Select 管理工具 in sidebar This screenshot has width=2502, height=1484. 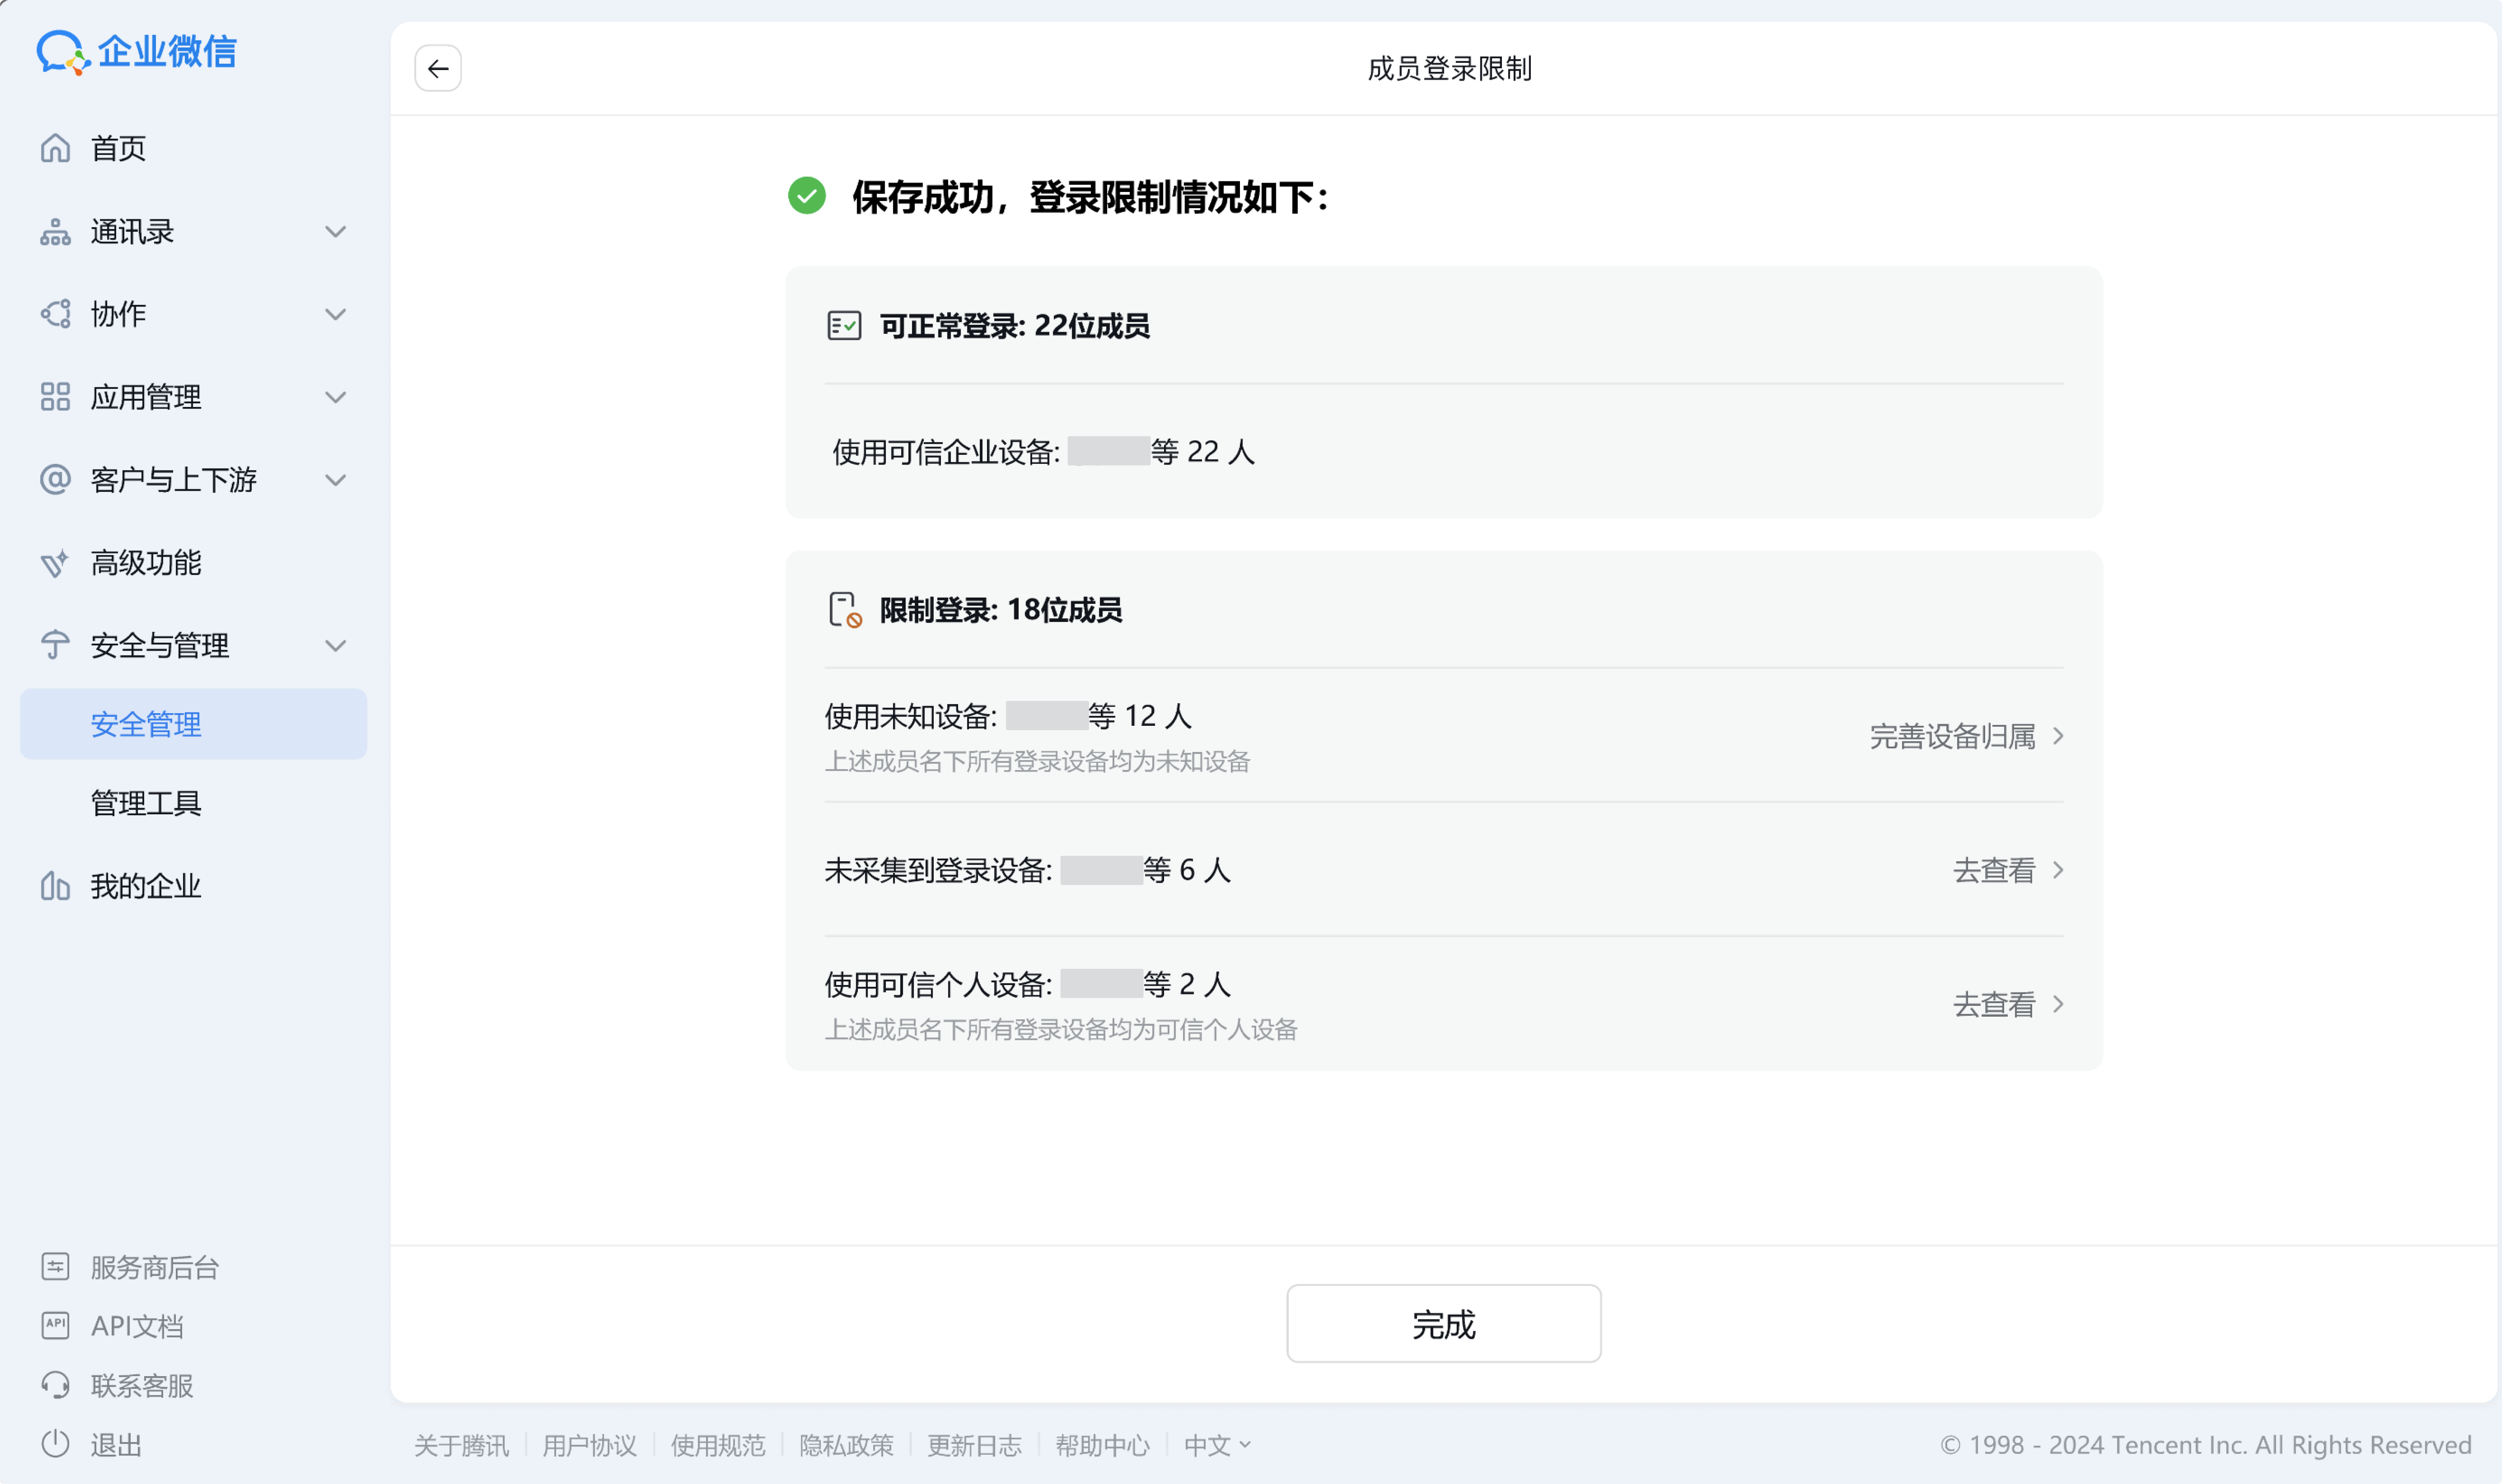pyautogui.click(x=146, y=803)
